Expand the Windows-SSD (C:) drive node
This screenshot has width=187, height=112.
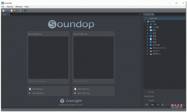click(x=147, y=48)
